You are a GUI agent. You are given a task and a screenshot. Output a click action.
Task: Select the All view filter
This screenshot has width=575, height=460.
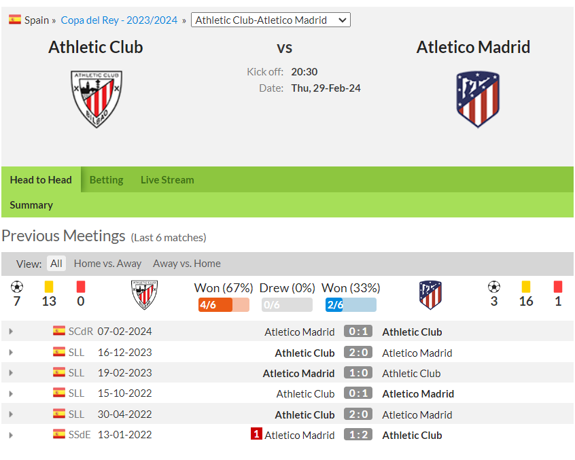[56, 264]
